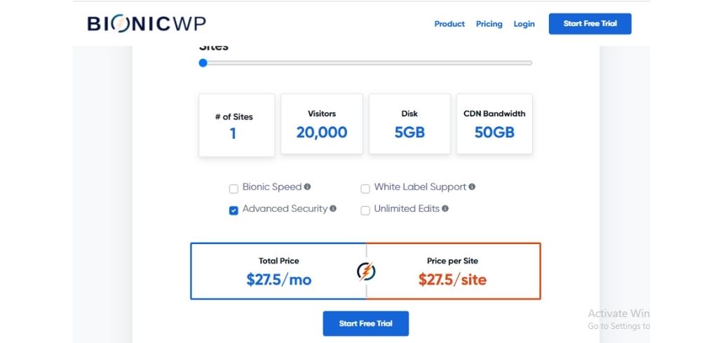Click the Total Price box
The height and width of the screenshot is (343, 718).
coord(278,271)
